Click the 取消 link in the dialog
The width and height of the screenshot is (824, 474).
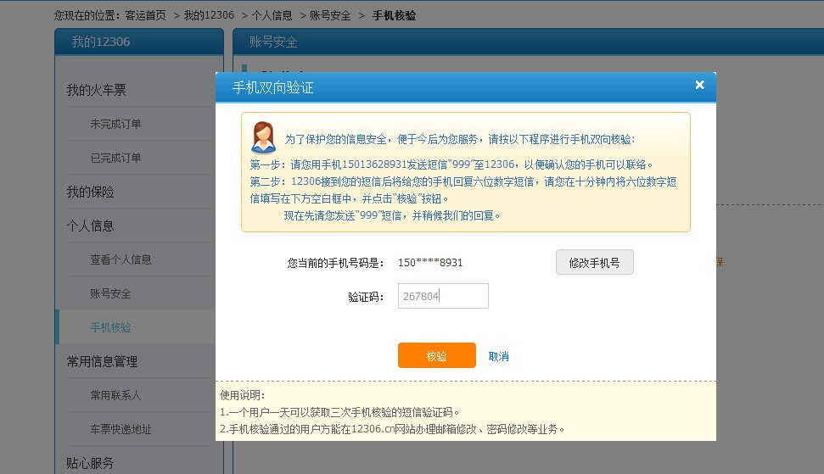point(499,356)
